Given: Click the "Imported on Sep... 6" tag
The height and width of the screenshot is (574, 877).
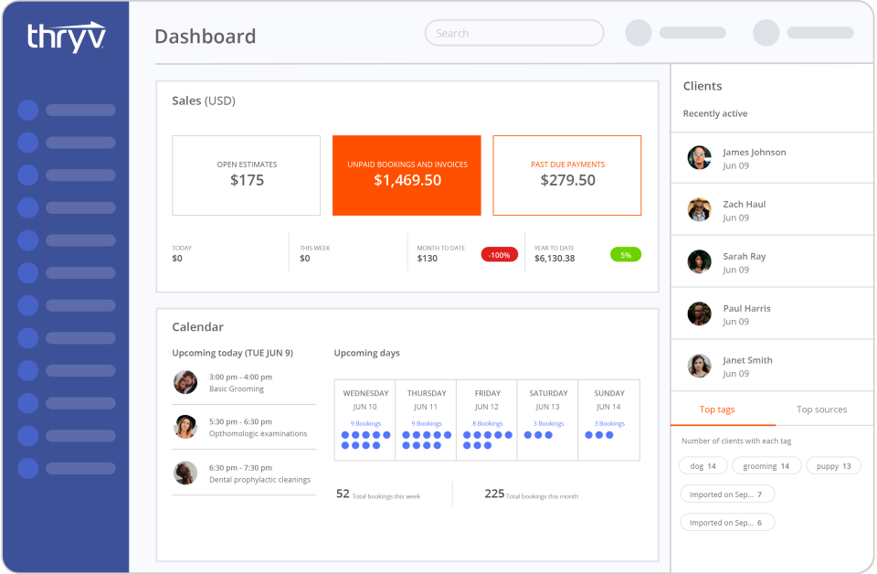Looking at the screenshot, I should 727,522.
